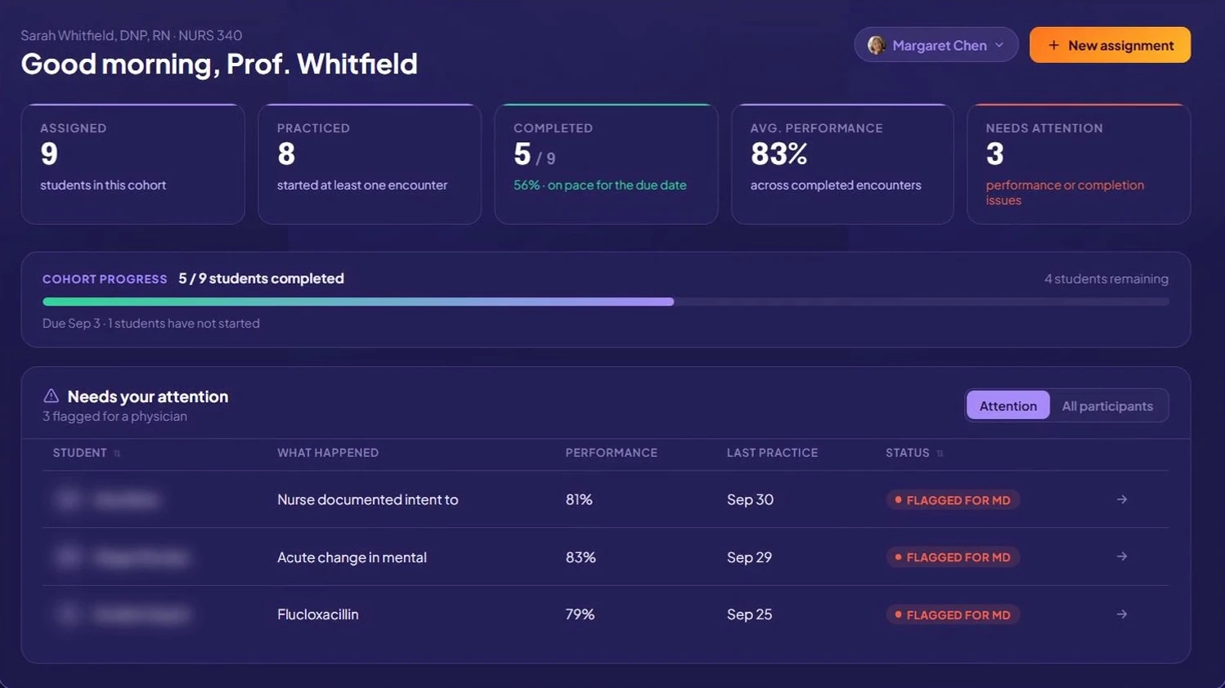Click the 81% performance value
This screenshot has width=1225, height=688.
click(579, 499)
